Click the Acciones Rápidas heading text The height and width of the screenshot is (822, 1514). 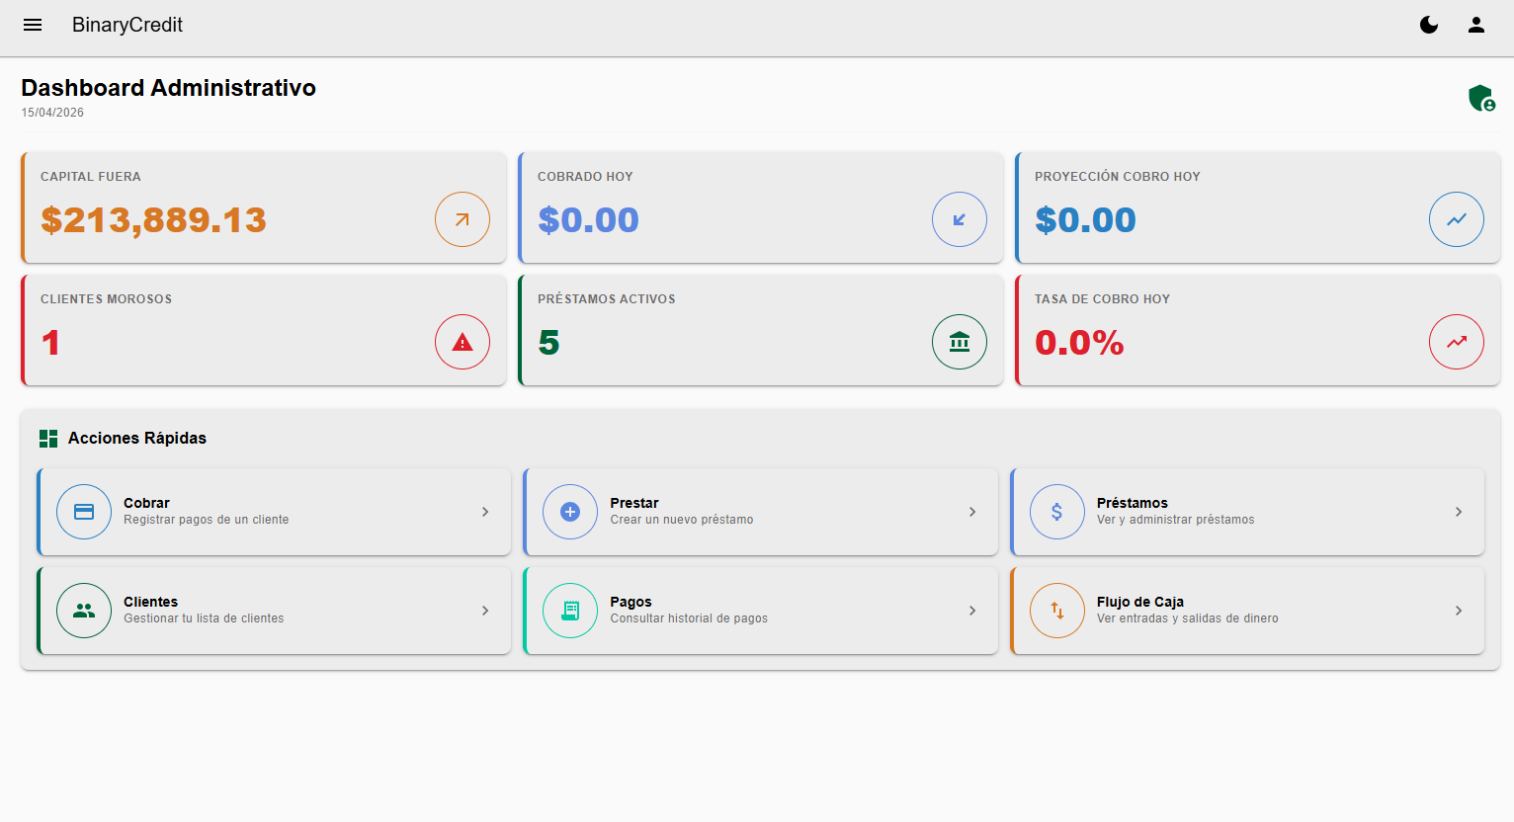[x=137, y=438]
